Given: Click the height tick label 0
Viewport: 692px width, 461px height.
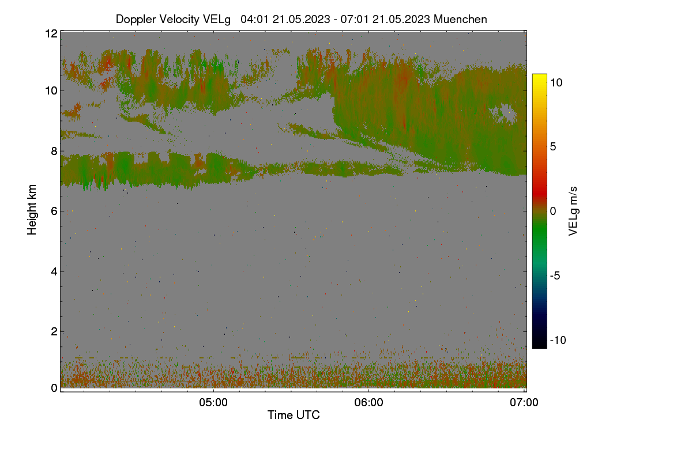Looking at the screenshot, I should 54,388.
